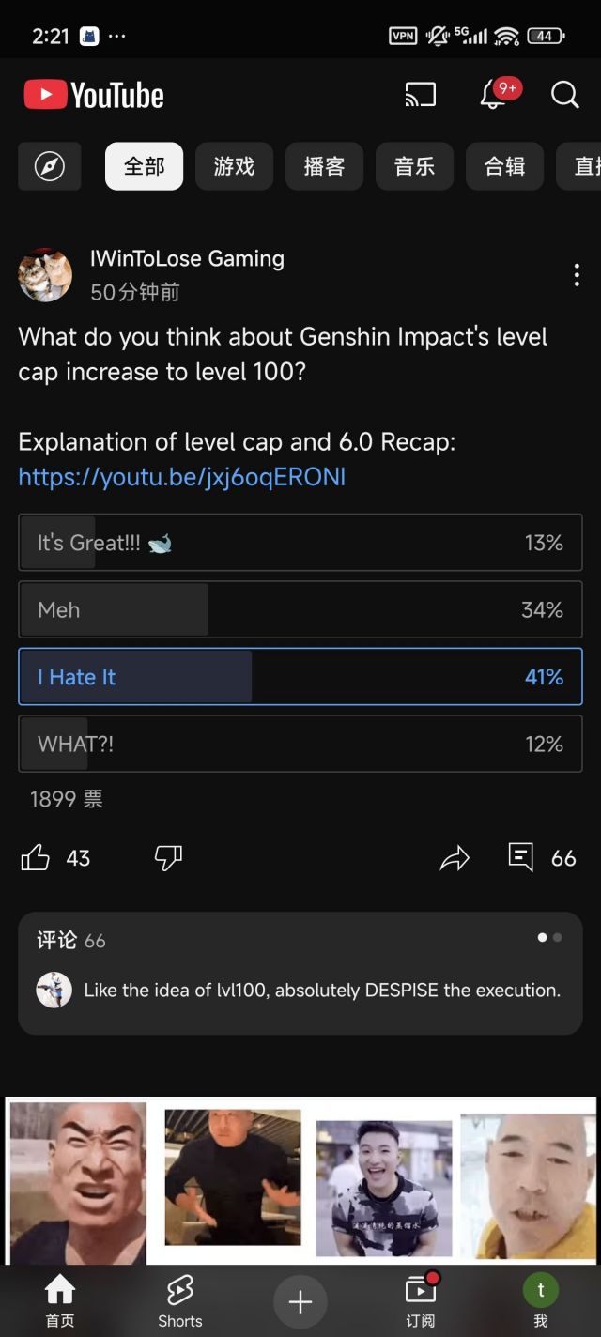Tap the share arrow icon

coord(455,857)
